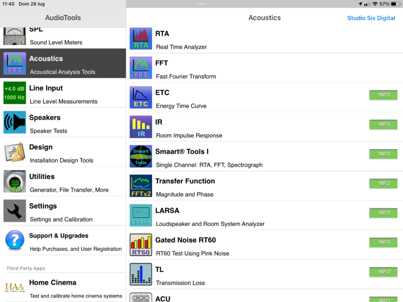Viewport: 403px width, 302px height.
Task: Select Line Input in the sidebar
Action: pos(63,93)
